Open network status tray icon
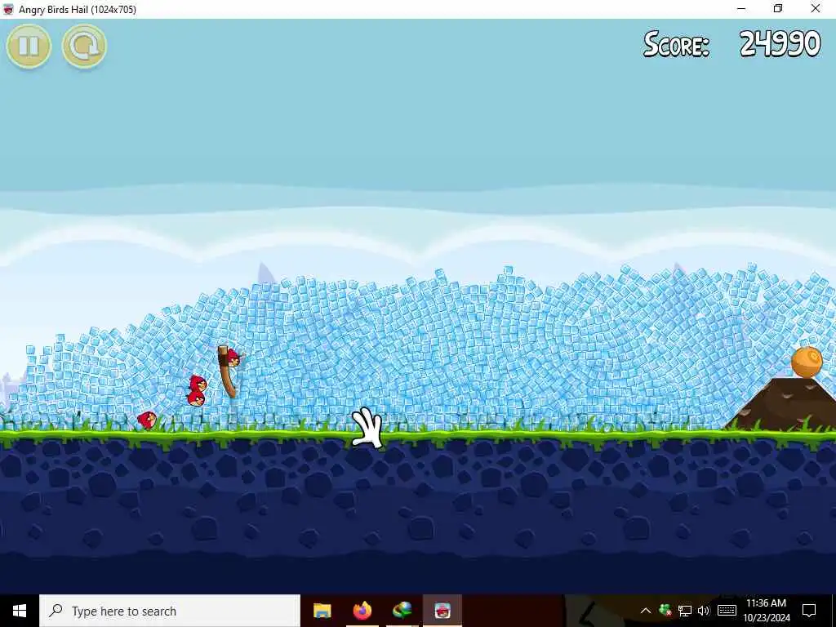Viewport: 836px width, 627px height. (x=685, y=611)
